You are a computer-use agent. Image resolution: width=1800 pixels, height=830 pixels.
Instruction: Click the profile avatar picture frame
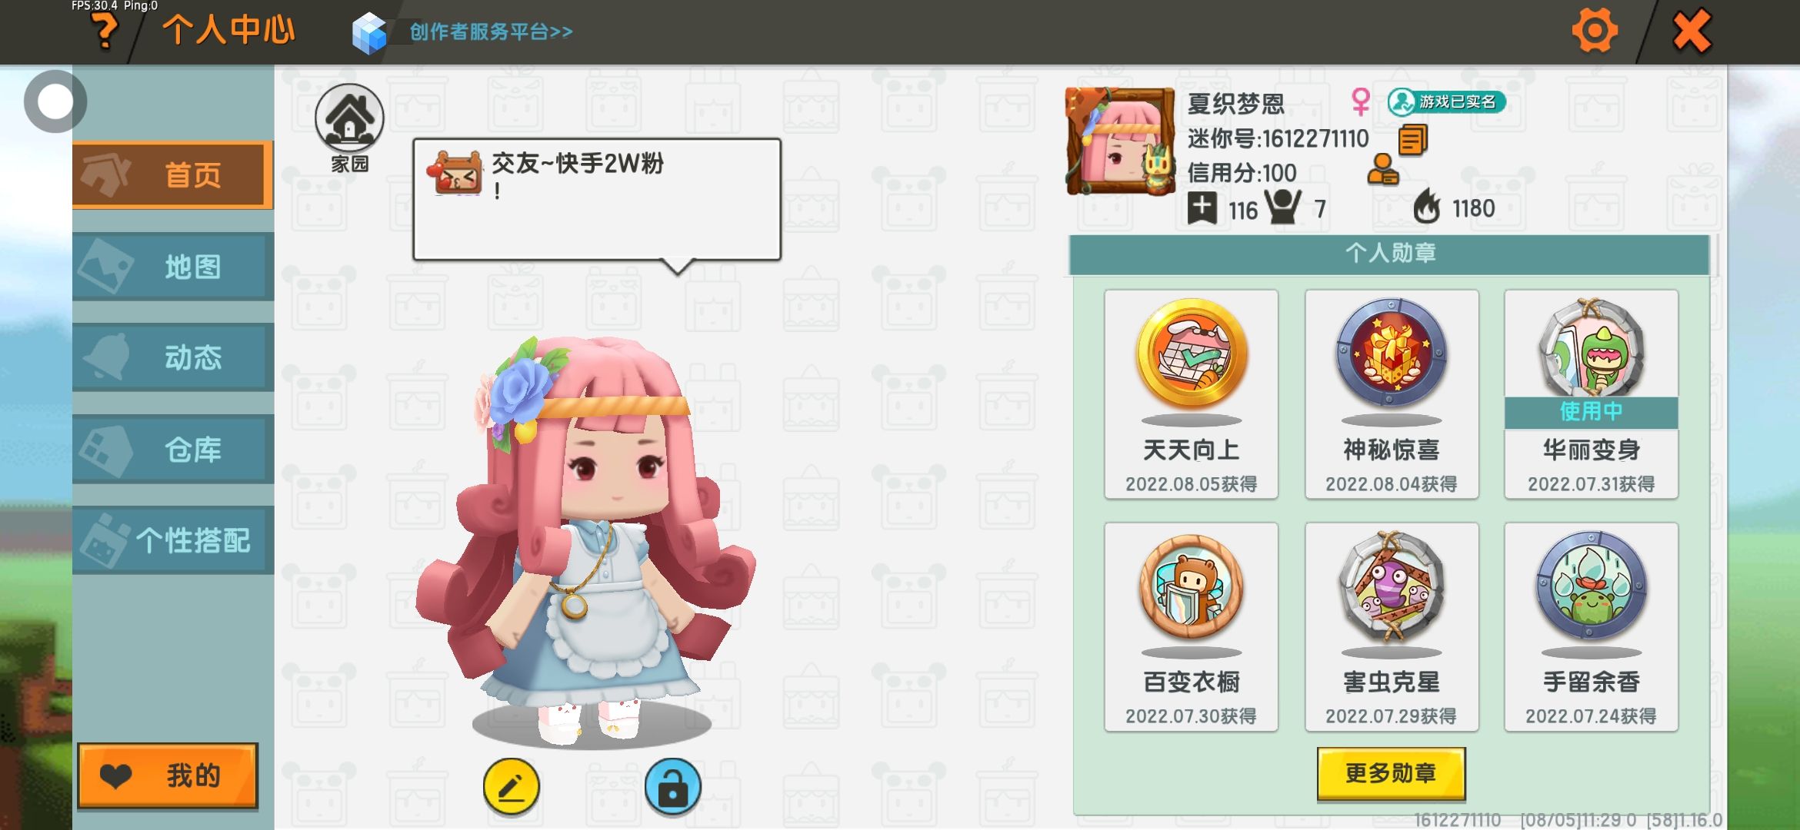(1120, 141)
